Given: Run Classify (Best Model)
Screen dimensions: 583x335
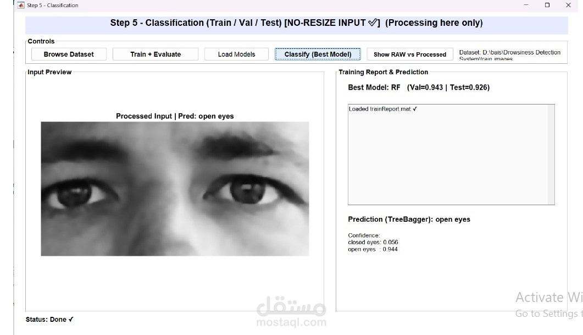Looking at the screenshot, I should coord(318,54).
